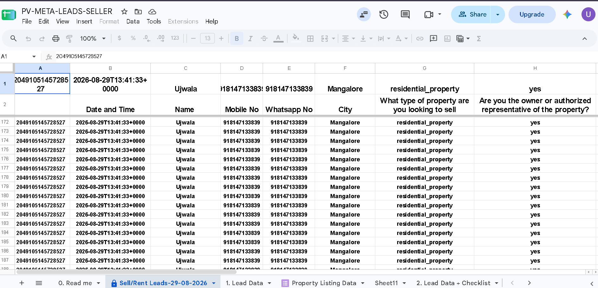Open the File menu
Viewport: 598px width, 288px height.
tap(27, 21)
